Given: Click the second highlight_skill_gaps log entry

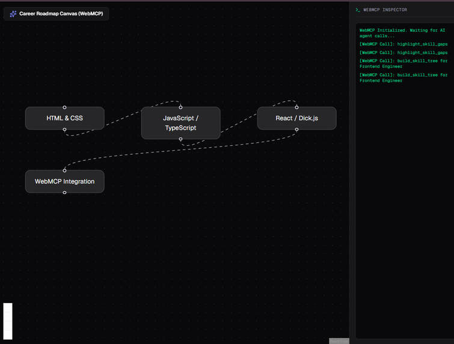Looking at the screenshot, I should (x=403, y=53).
